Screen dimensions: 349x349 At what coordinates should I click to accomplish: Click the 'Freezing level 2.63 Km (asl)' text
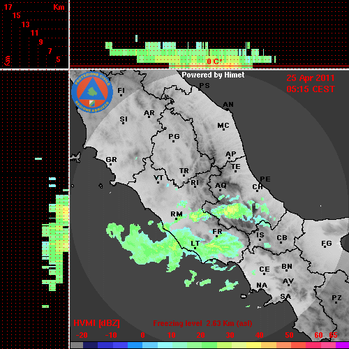tap(202, 323)
